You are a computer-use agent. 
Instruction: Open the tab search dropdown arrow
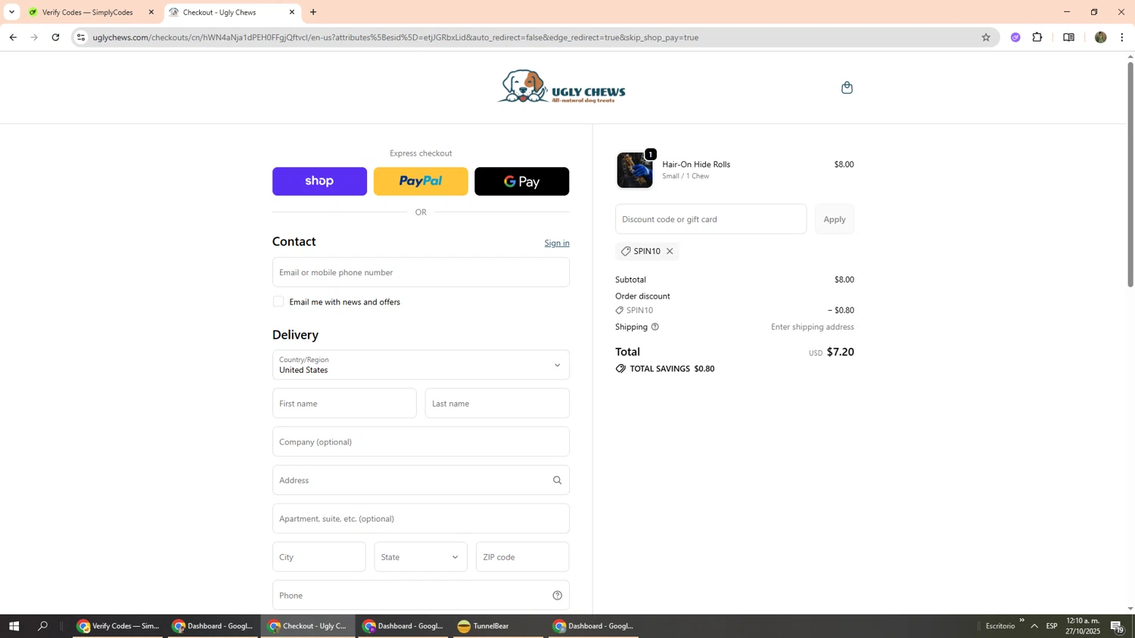(x=11, y=12)
